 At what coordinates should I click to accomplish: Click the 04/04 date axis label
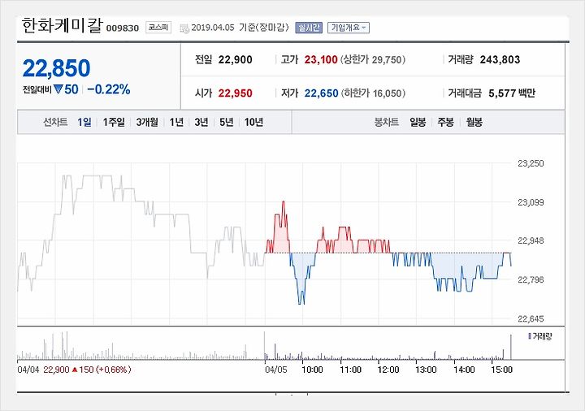coord(28,370)
